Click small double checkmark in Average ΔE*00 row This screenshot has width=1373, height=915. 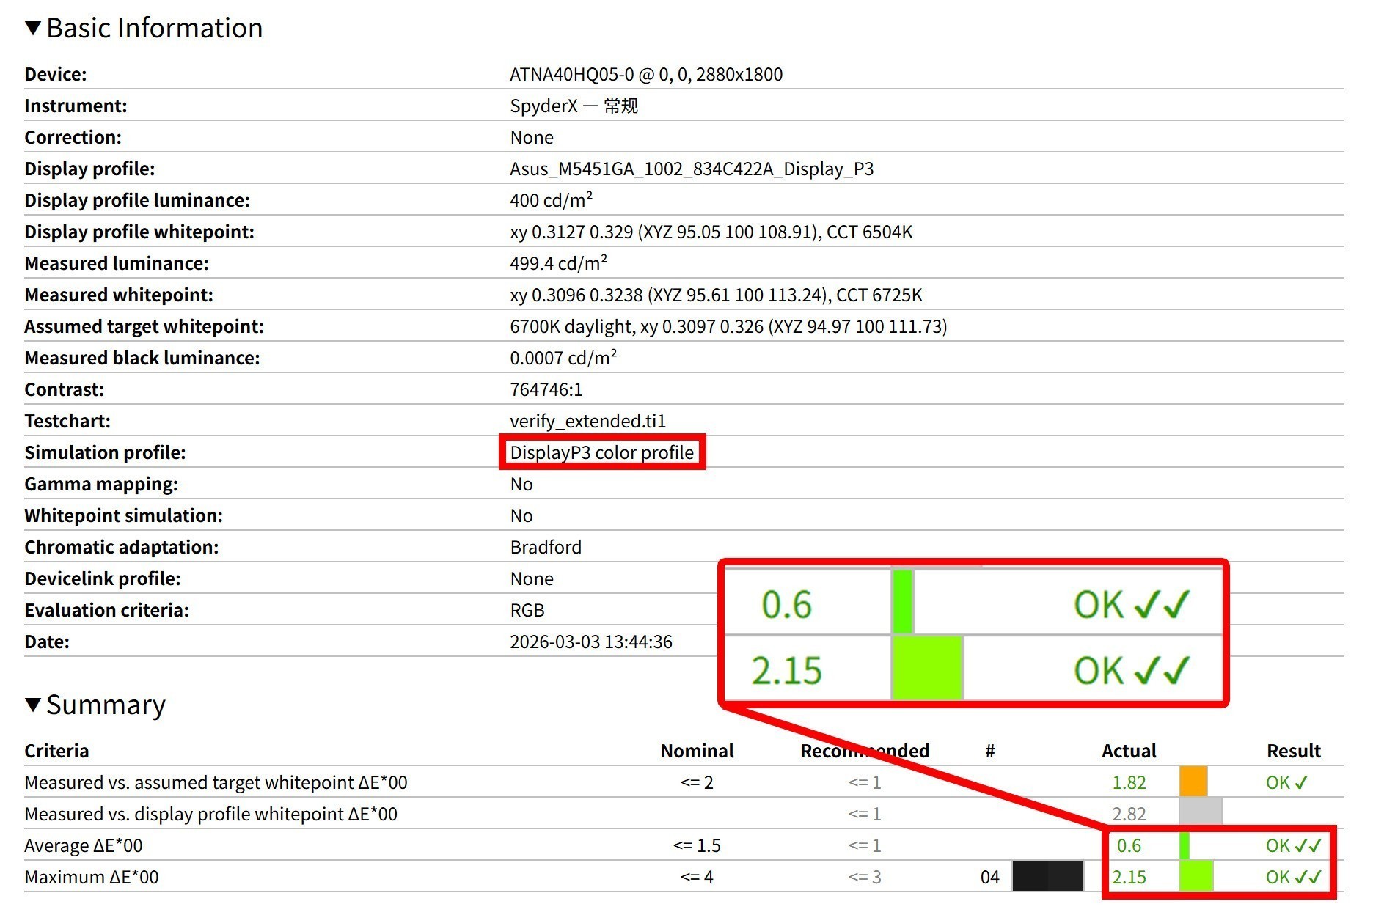coord(1308,846)
